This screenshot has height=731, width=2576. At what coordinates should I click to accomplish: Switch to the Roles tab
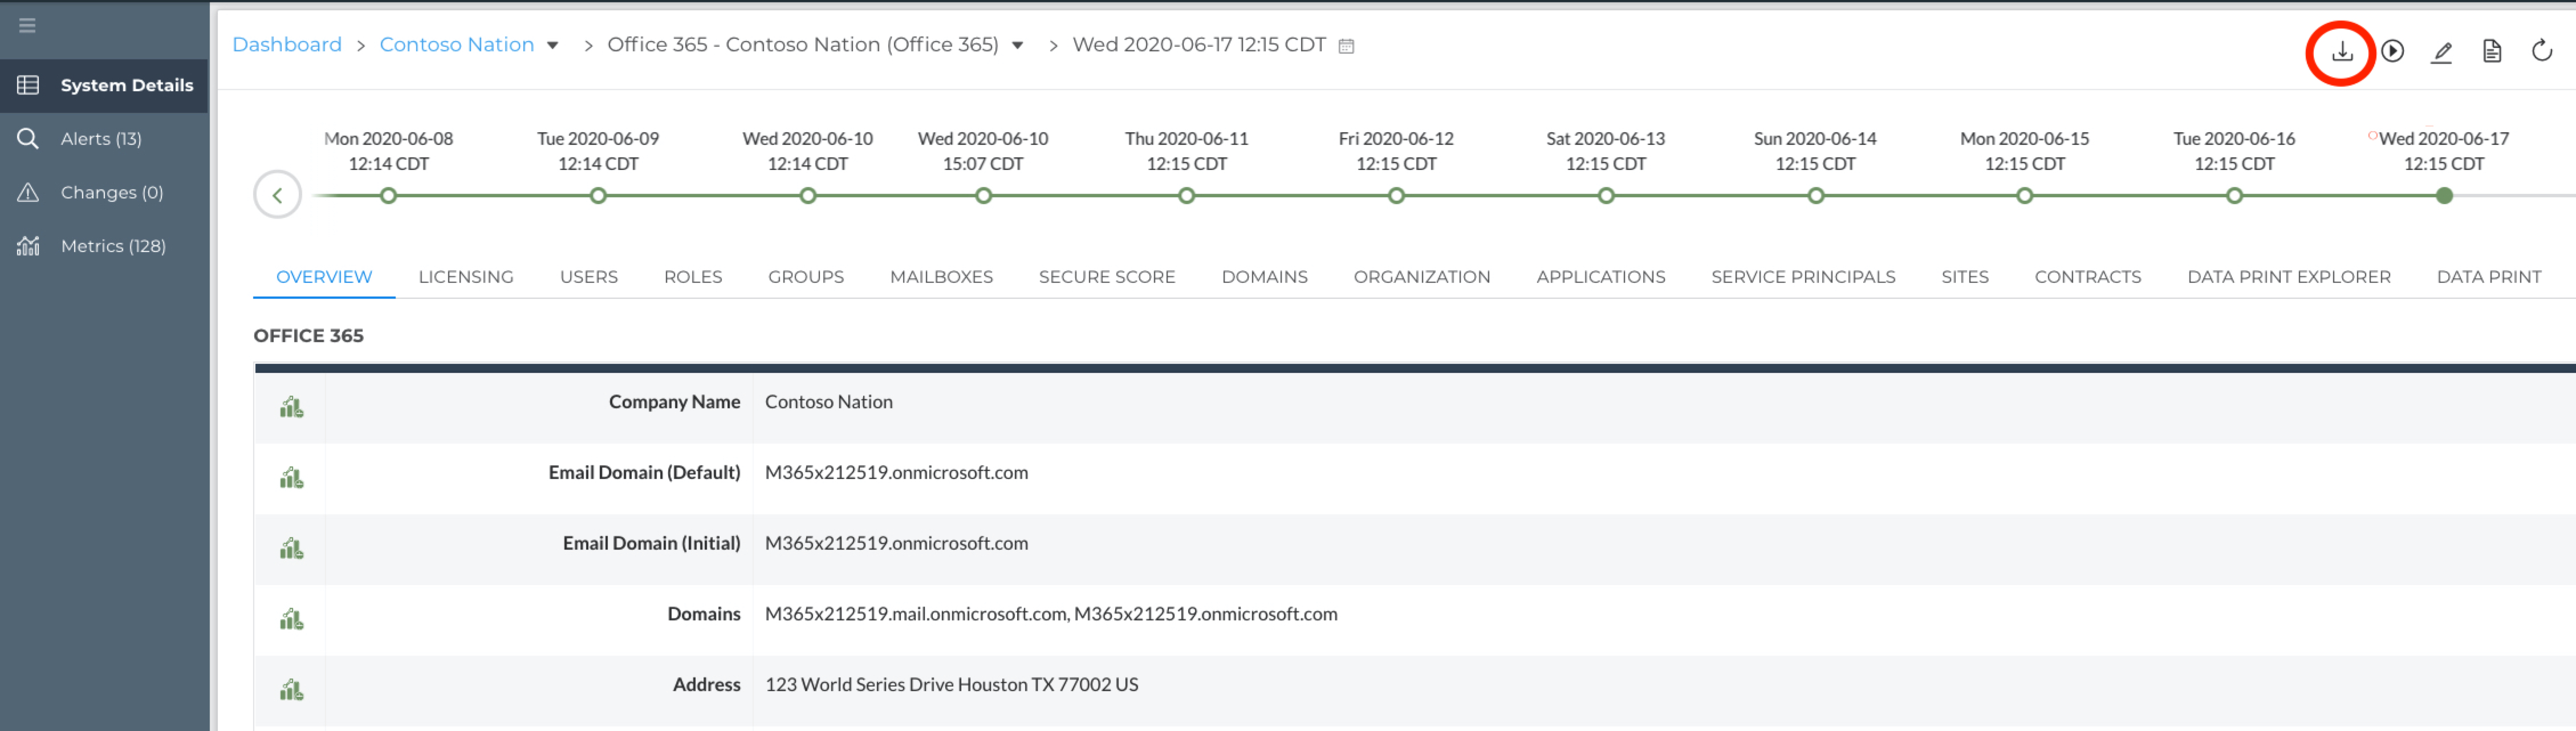pyautogui.click(x=693, y=277)
